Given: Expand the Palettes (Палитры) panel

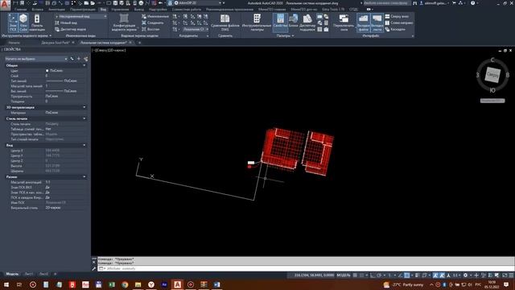Looking at the screenshot, I should coord(285,35).
